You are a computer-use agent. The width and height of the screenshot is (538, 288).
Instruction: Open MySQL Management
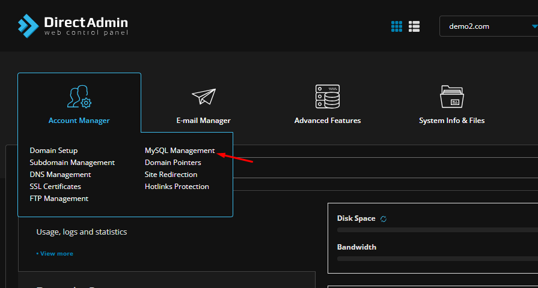tap(180, 151)
